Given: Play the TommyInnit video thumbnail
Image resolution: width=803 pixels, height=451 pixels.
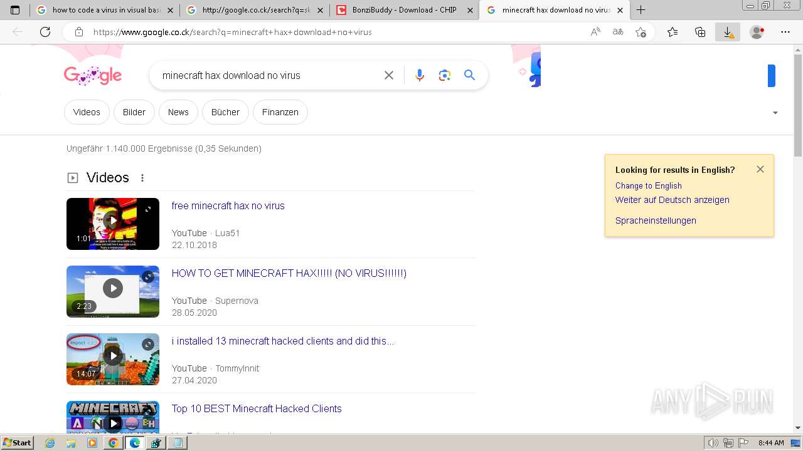Looking at the screenshot, I should [x=113, y=359].
